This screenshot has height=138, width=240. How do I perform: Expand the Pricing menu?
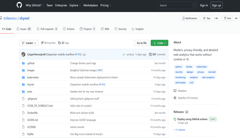(x=106, y=5)
